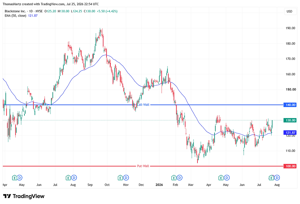
Task: Select the Call-Wall line label
Action: 143,105
